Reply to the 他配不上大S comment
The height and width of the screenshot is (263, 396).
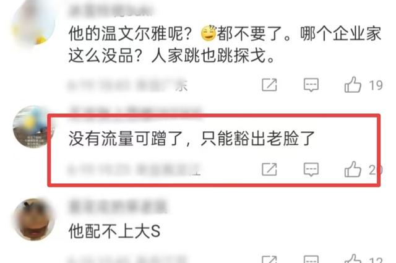point(311,259)
